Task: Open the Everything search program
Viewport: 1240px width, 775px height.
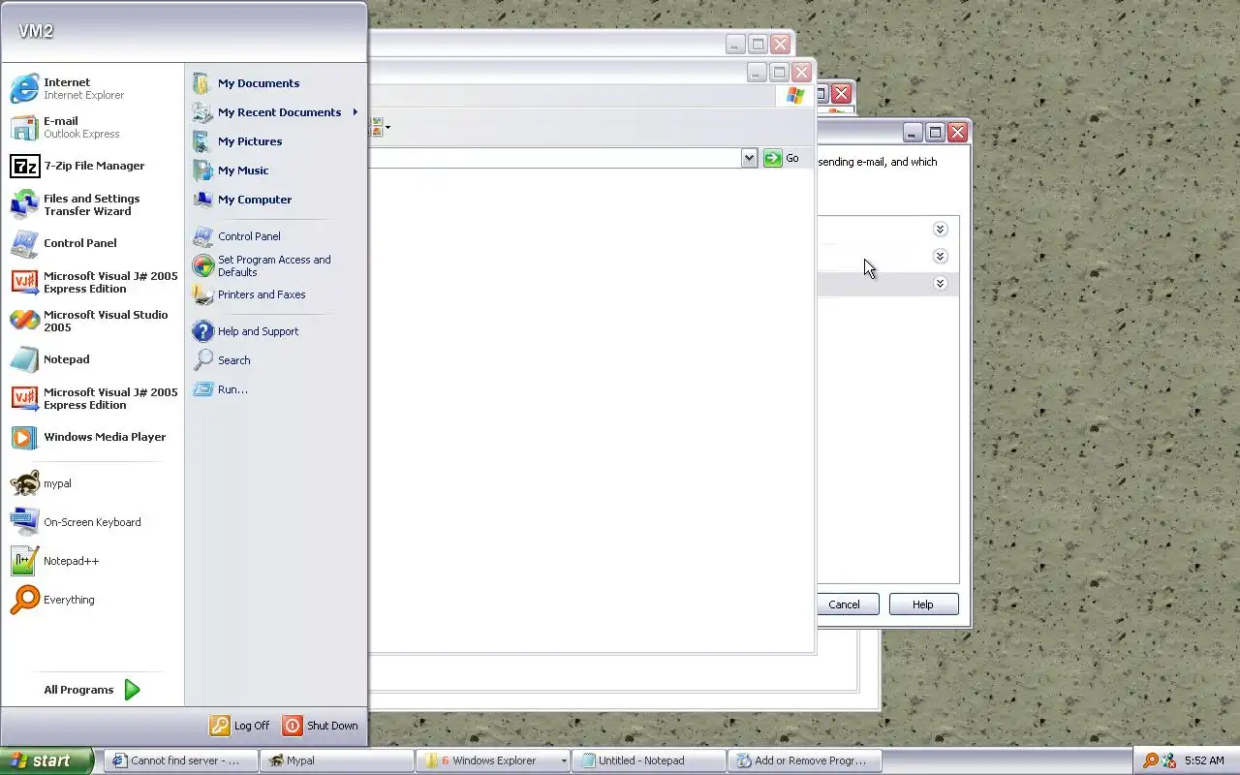Action: (93, 600)
